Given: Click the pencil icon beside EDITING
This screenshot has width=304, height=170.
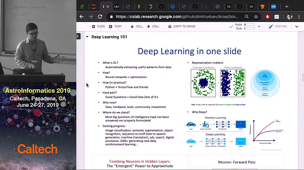Looking at the screenshot, I should [x=271, y=27].
